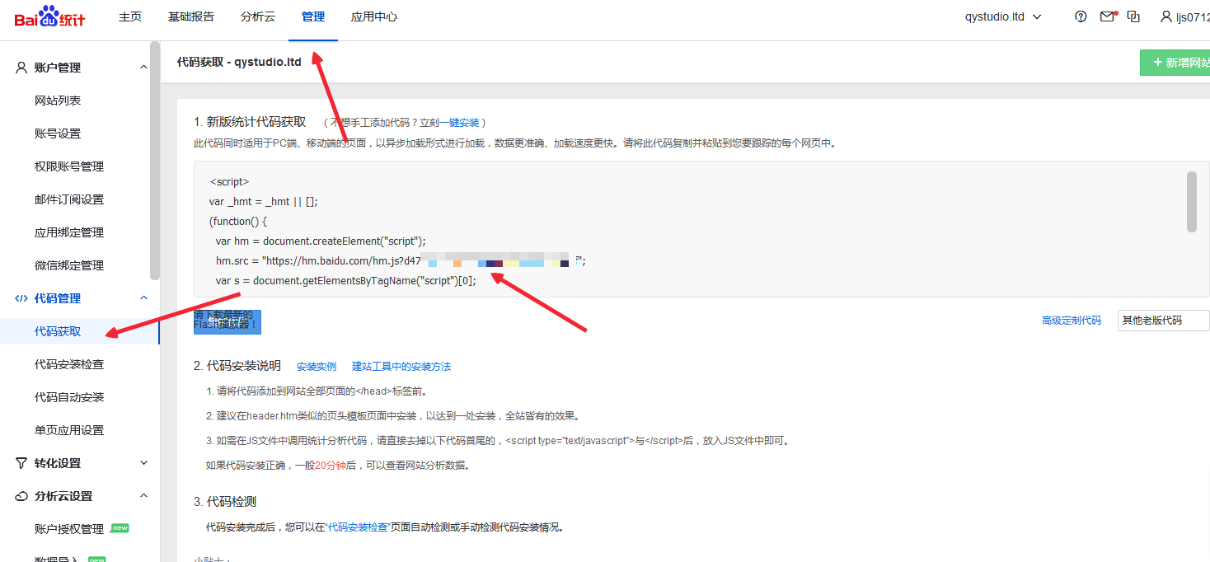The width and height of the screenshot is (1210, 562).
Task: Select the 管理 tab
Action: pyautogui.click(x=313, y=16)
